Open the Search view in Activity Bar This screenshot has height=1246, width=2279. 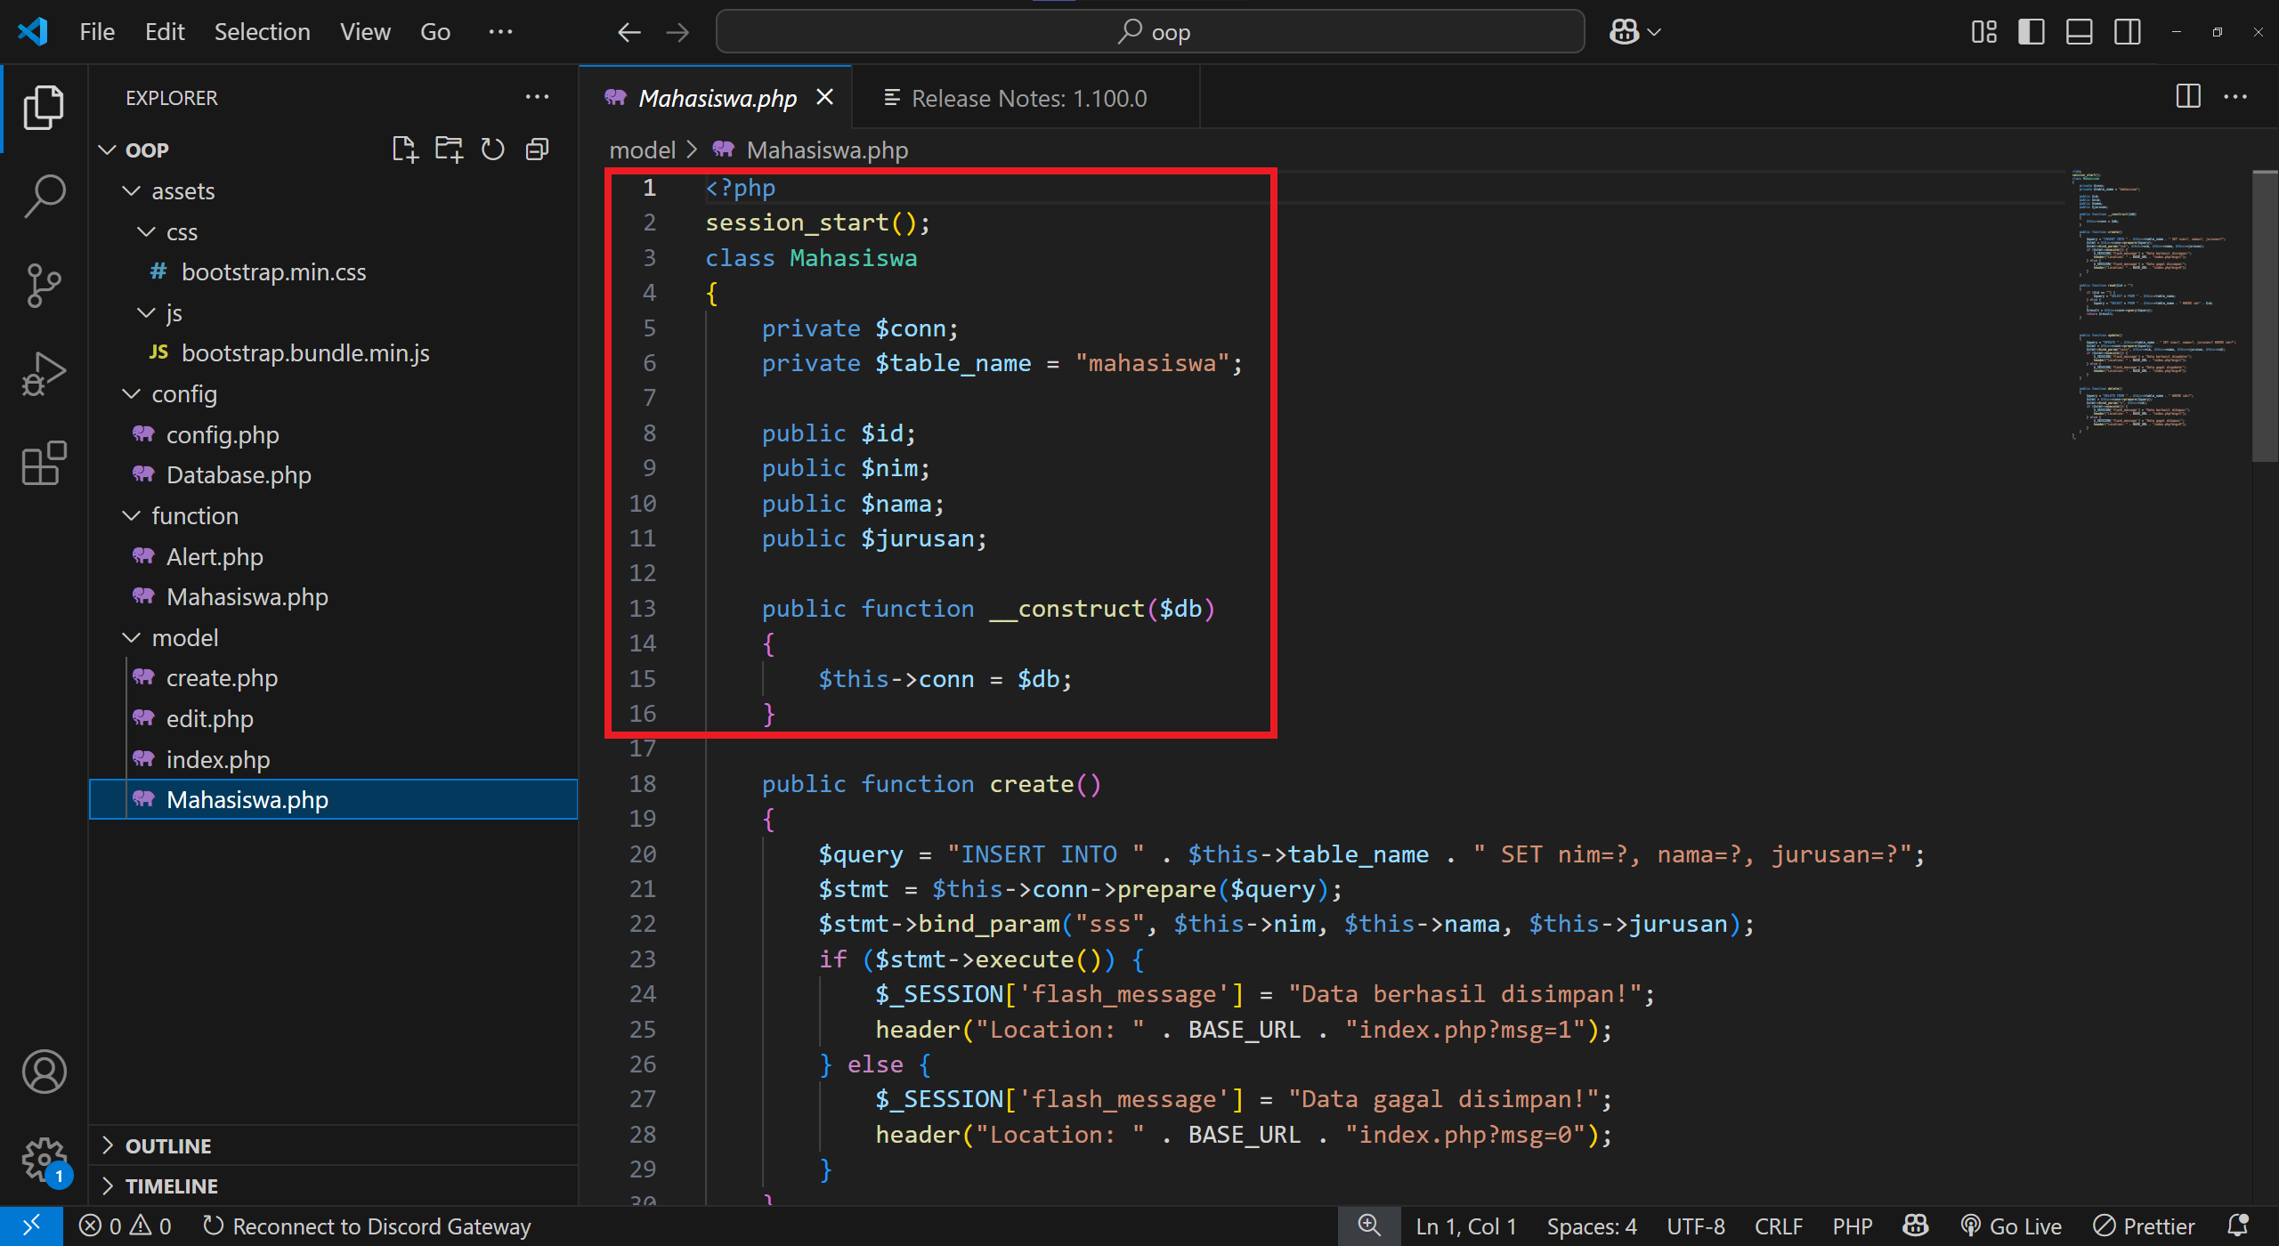click(x=42, y=196)
